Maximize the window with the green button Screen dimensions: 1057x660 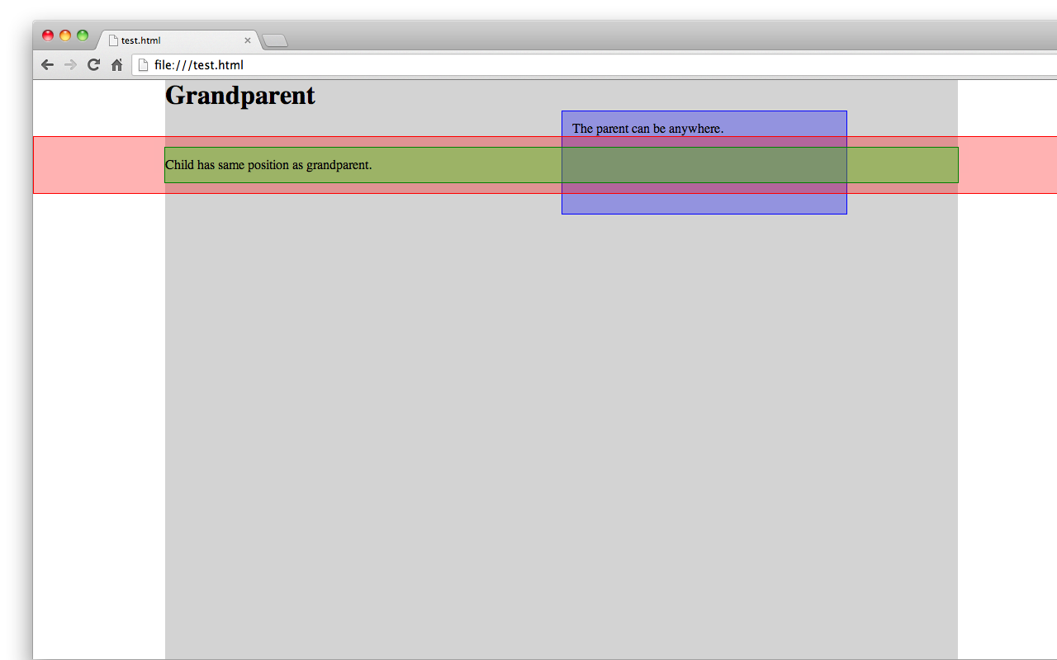point(83,35)
